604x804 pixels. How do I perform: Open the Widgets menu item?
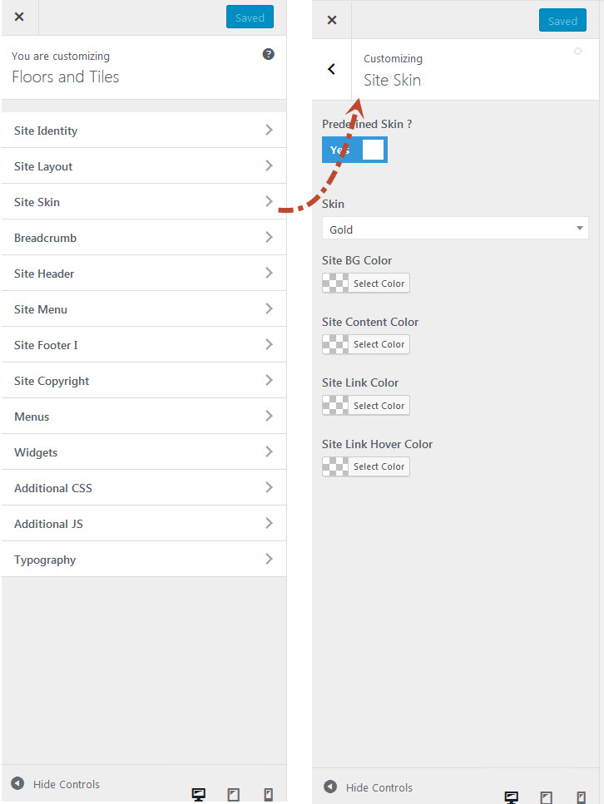click(x=143, y=452)
